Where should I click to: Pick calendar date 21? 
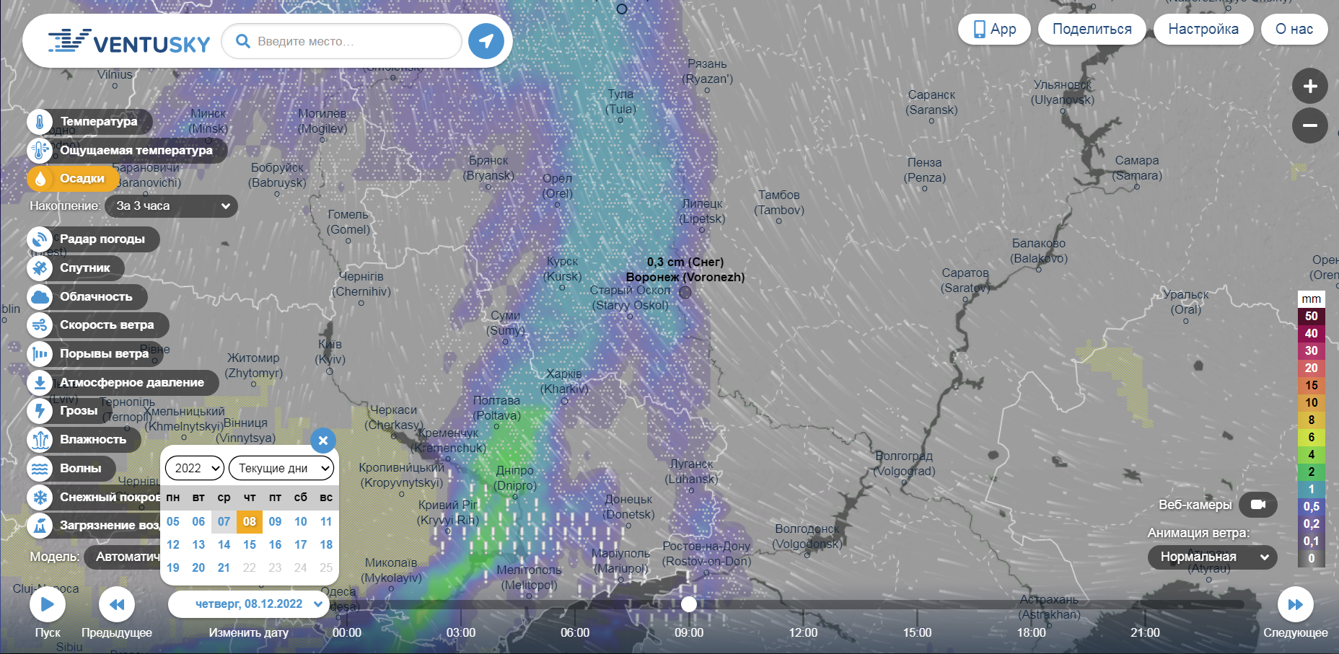224,567
